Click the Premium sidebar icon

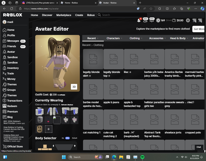click(x=5, y=112)
